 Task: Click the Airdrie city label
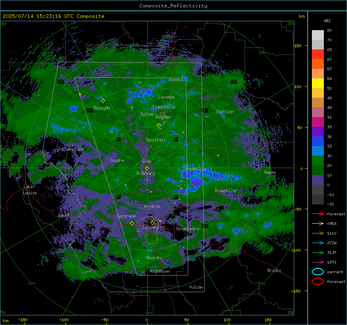[x=152, y=206]
